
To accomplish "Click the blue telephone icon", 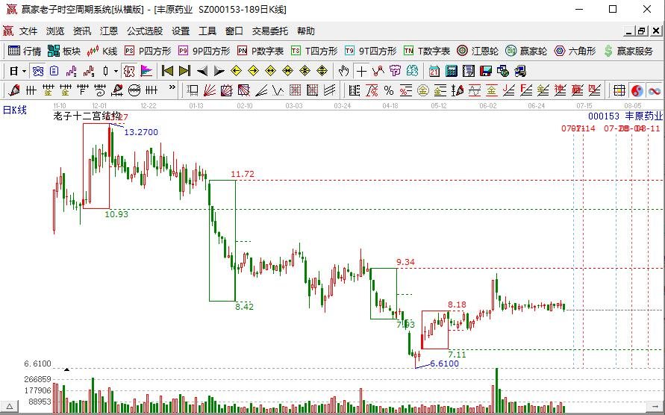I will [38, 72].
